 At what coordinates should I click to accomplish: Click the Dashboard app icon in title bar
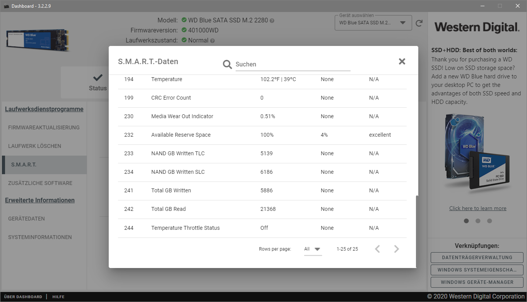coord(6,6)
